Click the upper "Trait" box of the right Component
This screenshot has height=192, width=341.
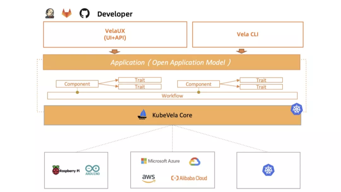[x=261, y=80]
